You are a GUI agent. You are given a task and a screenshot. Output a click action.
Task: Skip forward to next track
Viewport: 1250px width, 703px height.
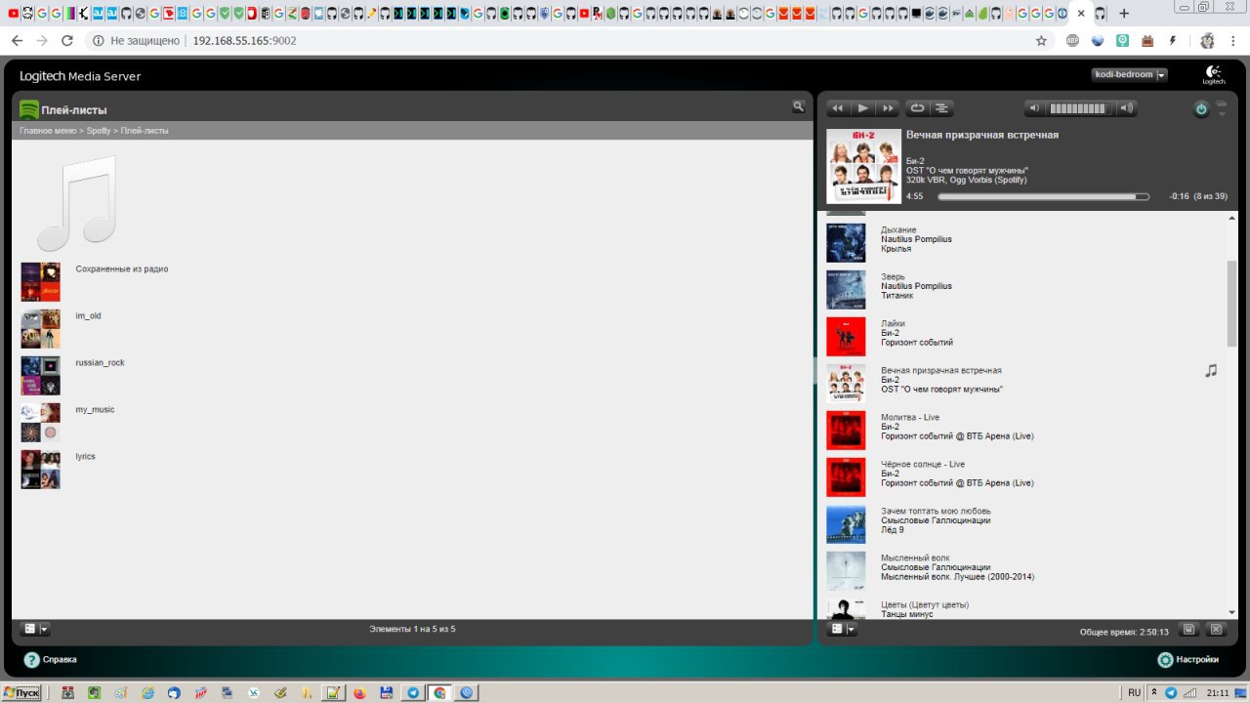[888, 108]
